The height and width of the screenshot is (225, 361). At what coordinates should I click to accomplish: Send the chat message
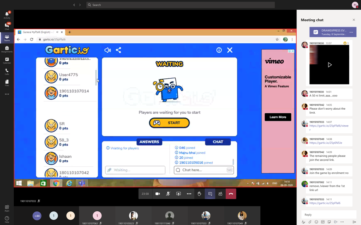355,222
